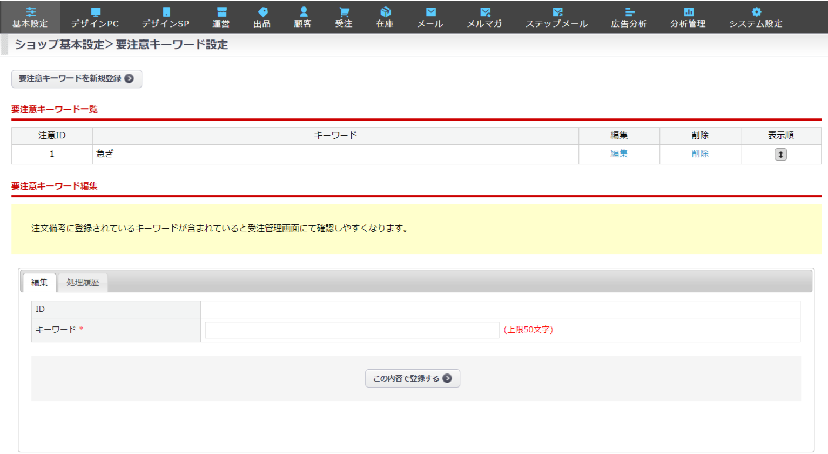Select the 在庫 box icon
The image size is (828, 454).
point(385,12)
